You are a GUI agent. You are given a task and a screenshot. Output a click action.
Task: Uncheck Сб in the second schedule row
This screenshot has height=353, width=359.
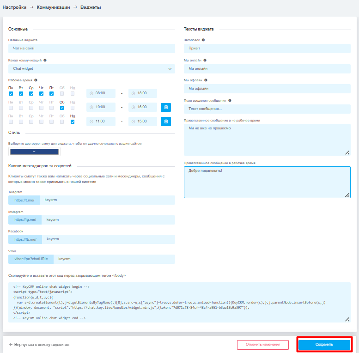click(62, 108)
